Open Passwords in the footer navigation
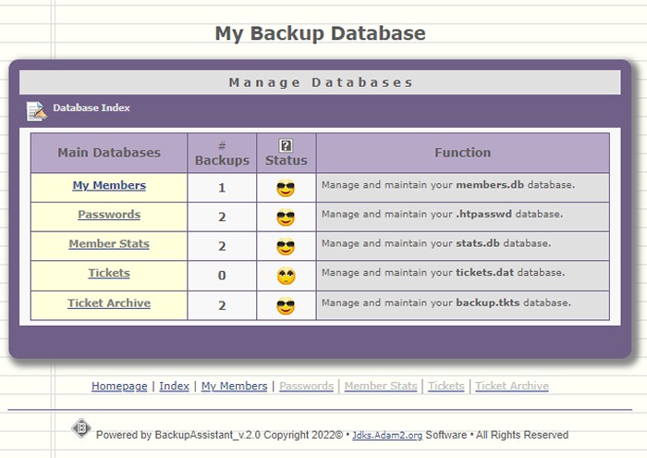The width and height of the screenshot is (647, 458). pyautogui.click(x=306, y=386)
